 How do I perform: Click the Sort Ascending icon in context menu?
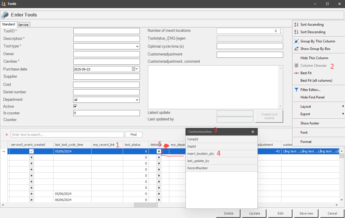(296, 25)
